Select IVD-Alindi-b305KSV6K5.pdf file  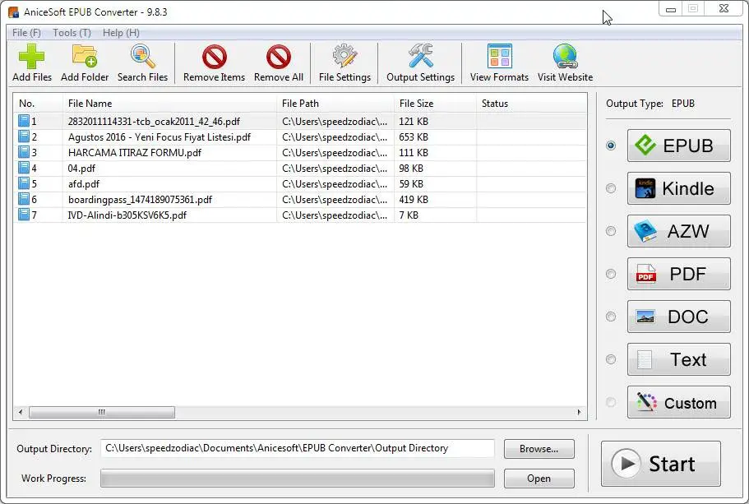click(127, 215)
